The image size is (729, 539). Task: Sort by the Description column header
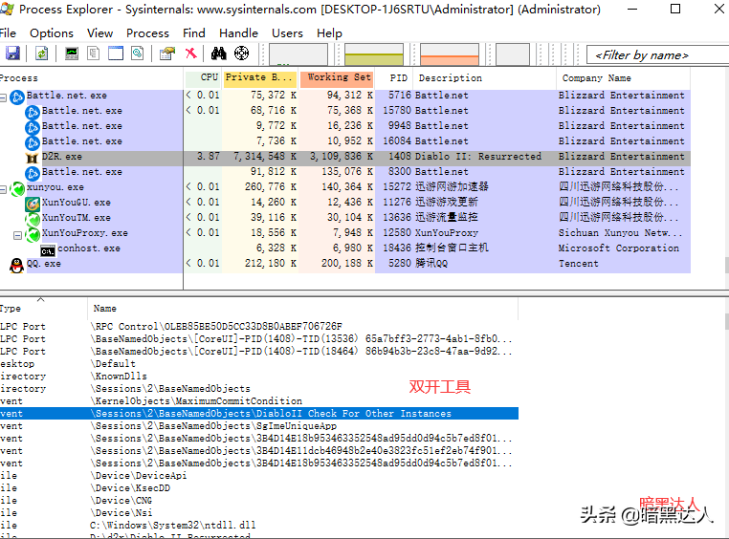click(484, 78)
